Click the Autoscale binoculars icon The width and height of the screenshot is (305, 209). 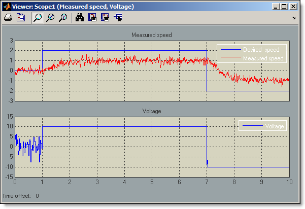coord(80,18)
